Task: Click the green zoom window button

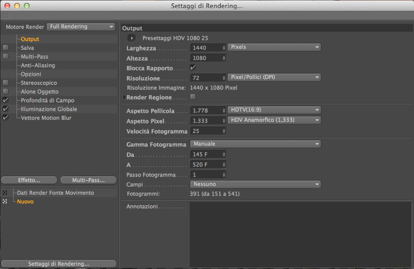Action: (27, 6)
